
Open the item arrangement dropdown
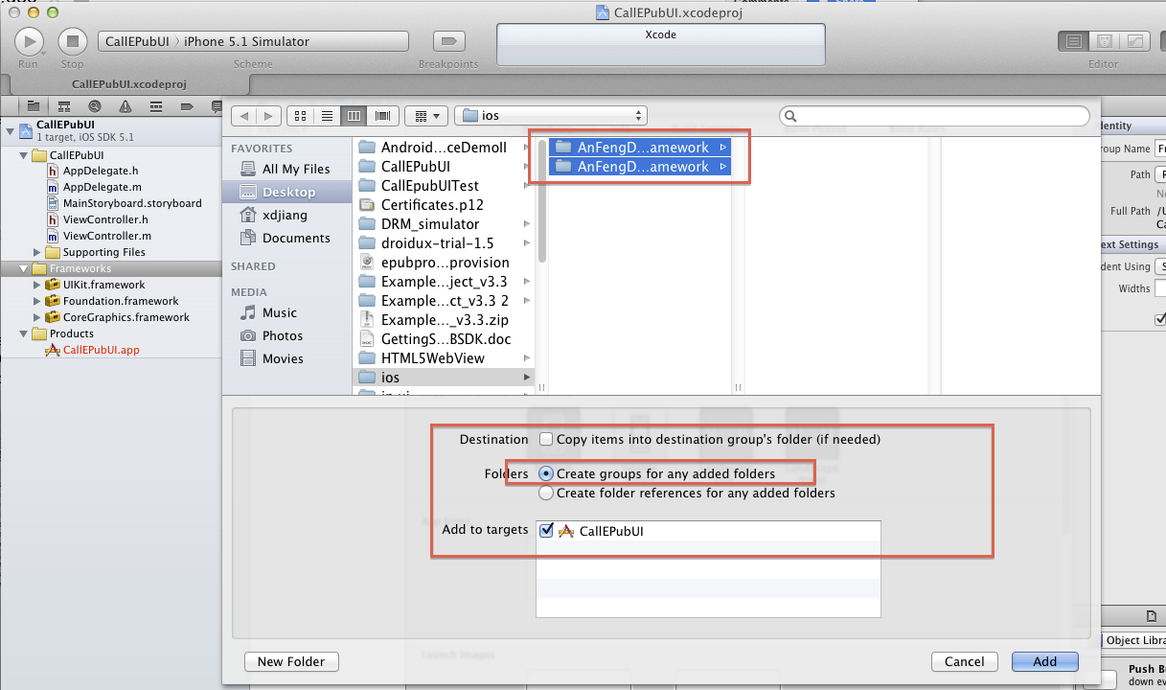[x=426, y=115]
